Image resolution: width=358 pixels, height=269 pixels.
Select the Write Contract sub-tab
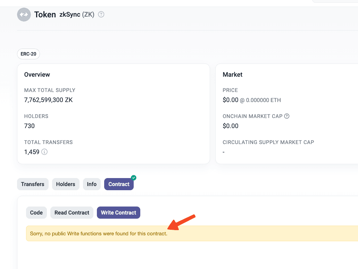coord(118,213)
